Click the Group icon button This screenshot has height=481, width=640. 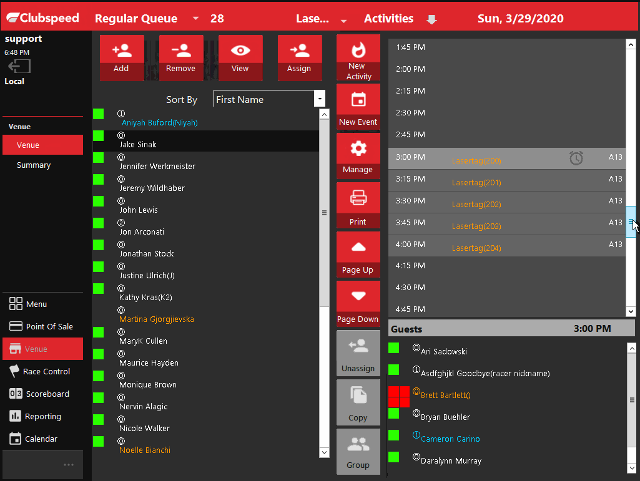358,452
